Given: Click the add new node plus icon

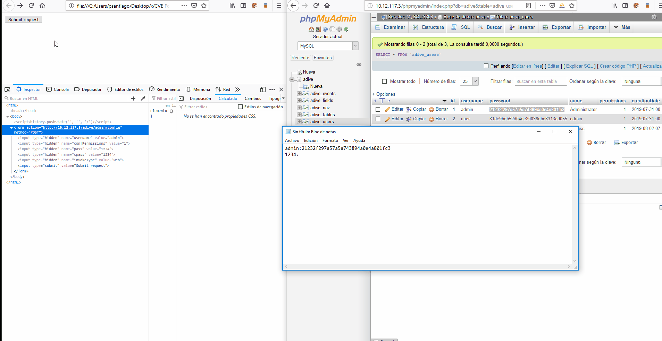Looking at the screenshot, I should (133, 99).
